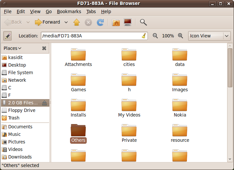234x170 pixels.
Task: Open the Tabs menu
Action: pyautogui.click(x=91, y=11)
